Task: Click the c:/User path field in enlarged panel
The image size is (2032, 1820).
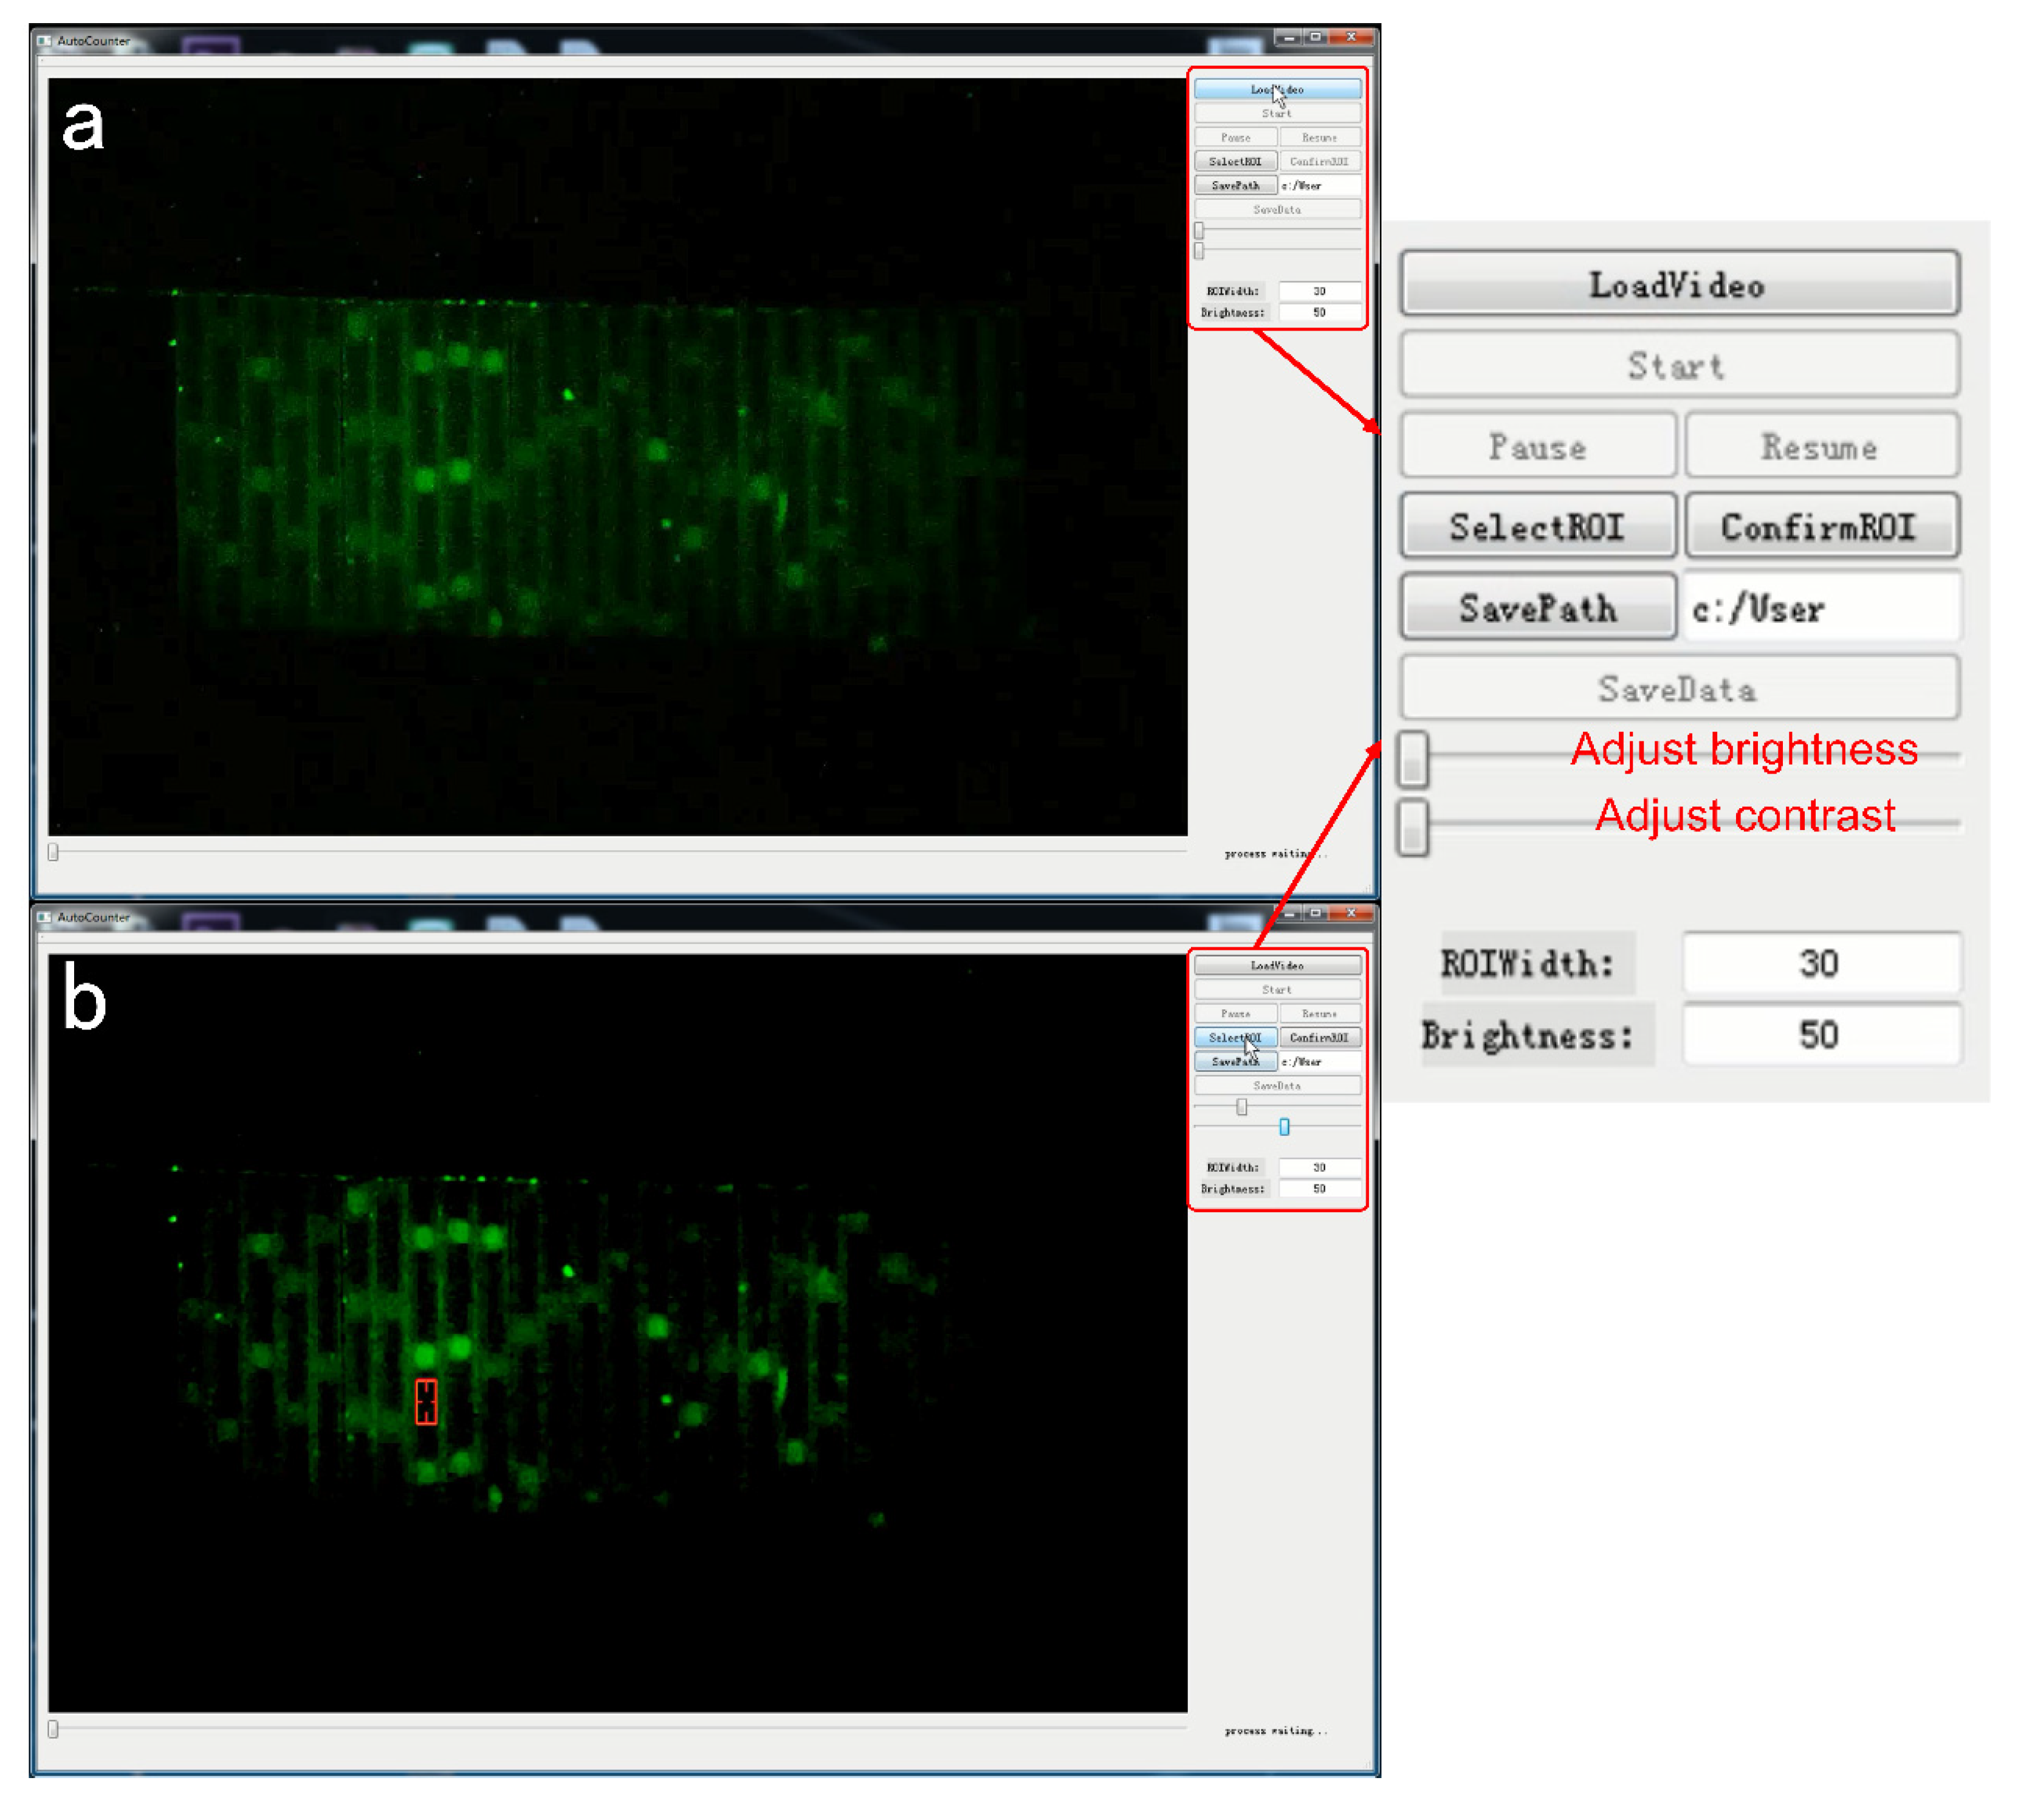Action: [1820, 607]
